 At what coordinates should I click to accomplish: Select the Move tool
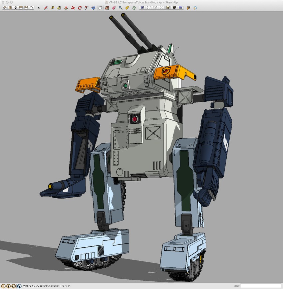click(x=73, y=8)
